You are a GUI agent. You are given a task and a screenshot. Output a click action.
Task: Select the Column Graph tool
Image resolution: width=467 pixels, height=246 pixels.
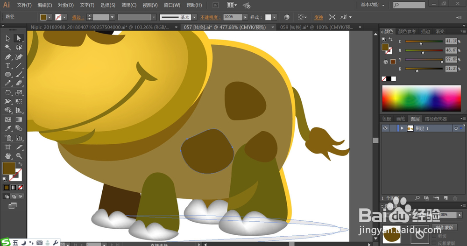pyautogui.click(x=19, y=138)
